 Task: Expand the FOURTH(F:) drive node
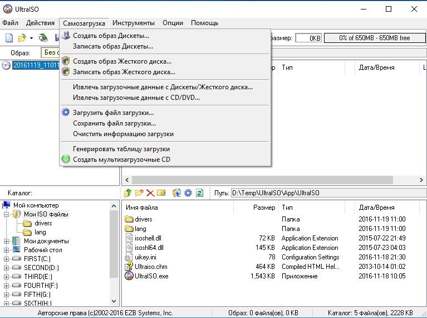(x=6, y=286)
